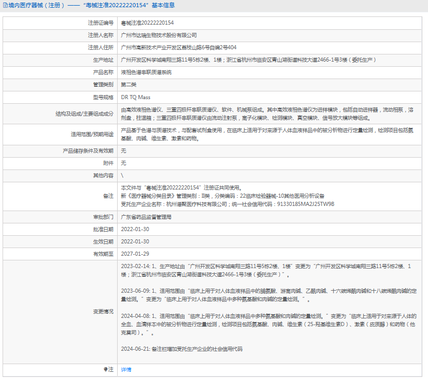
Task: Click the 附件 row label
Action: (x=108, y=163)
